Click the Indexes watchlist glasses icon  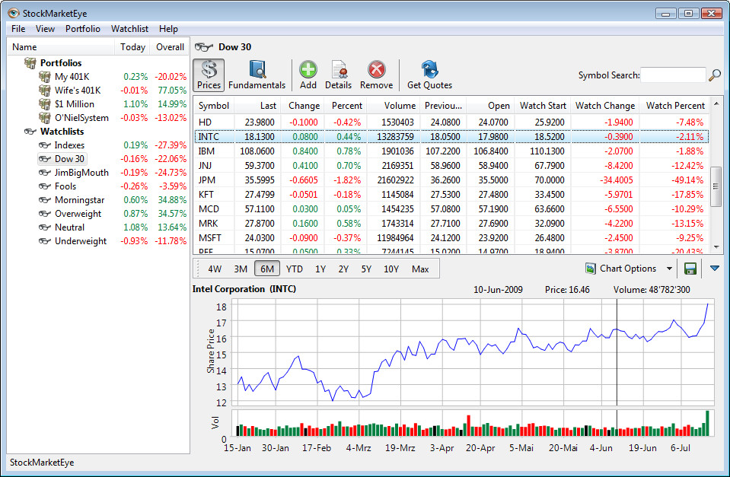45,145
